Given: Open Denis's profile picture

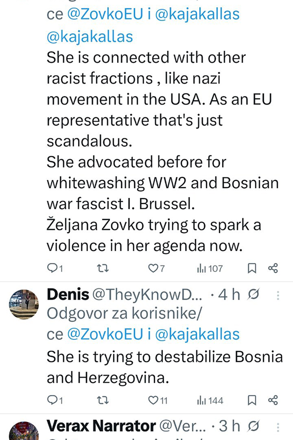Looking at the screenshot, I should 24,305.
